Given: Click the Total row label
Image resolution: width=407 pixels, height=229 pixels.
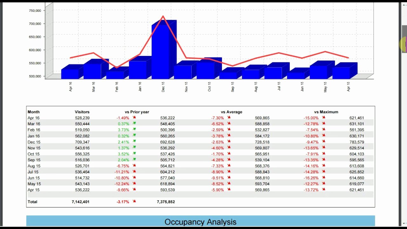Looking at the screenshot, I should pyautogui.click(x=32, y=202).
